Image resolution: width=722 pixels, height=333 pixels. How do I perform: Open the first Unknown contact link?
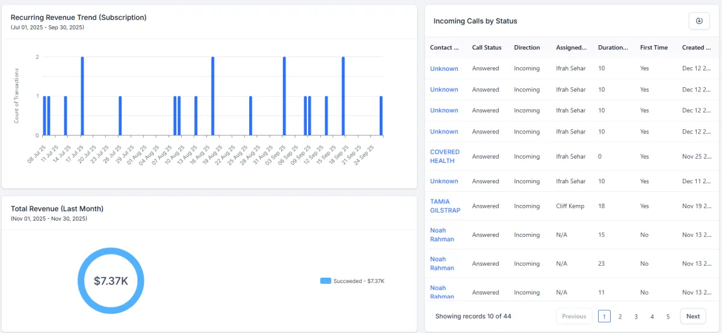[444, 69]
